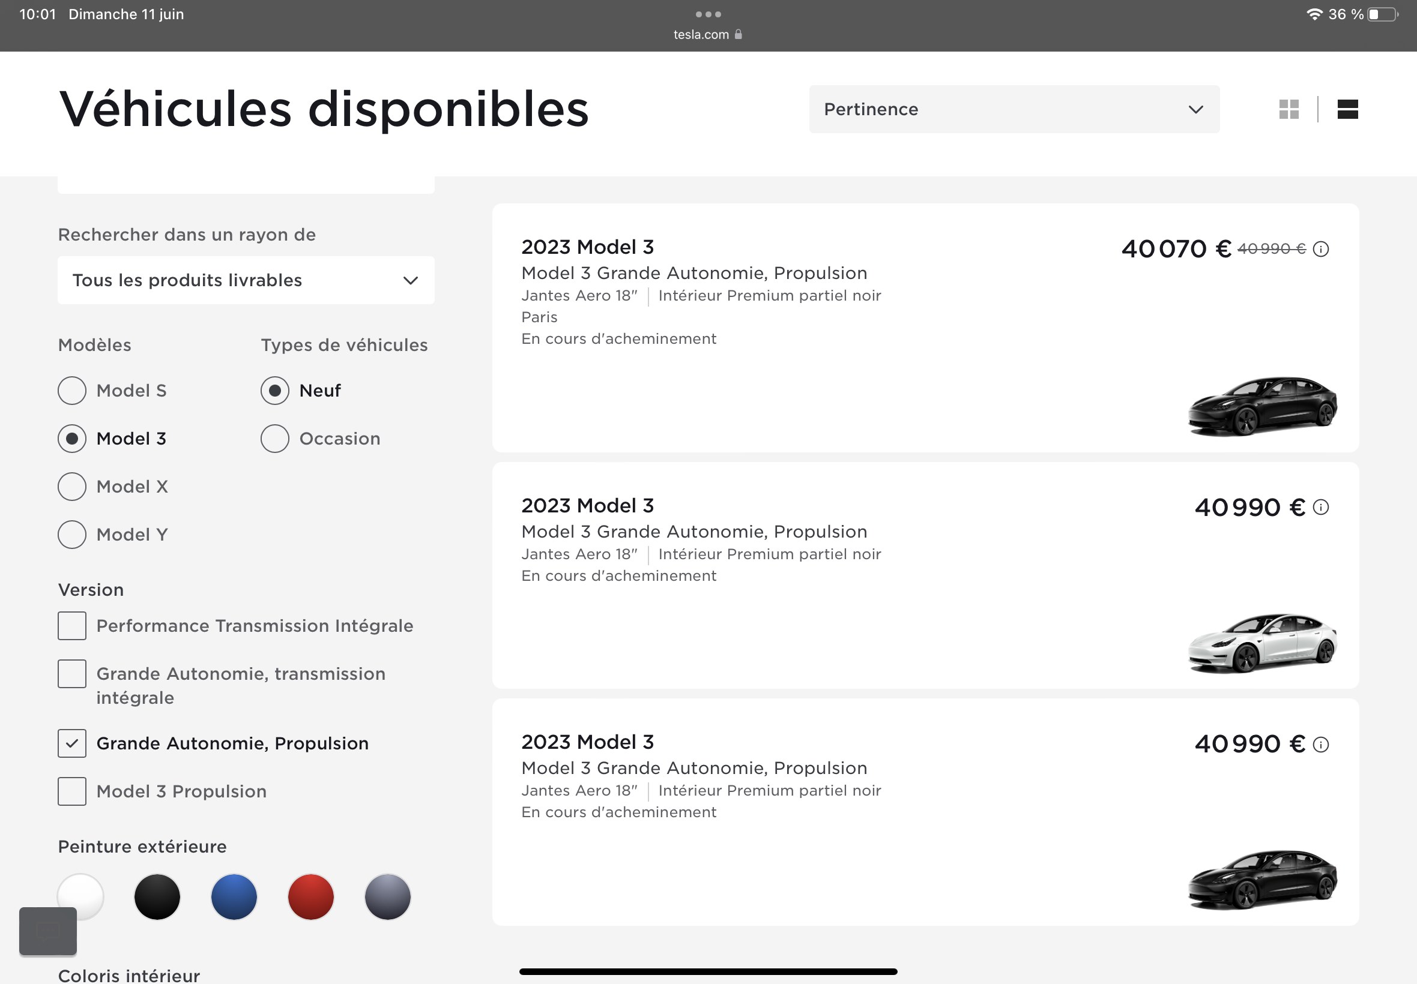Viewport: 1417px width, 984px height.
Task: Tap the three-dots multitasking icon at top
Action: (708, 14)
